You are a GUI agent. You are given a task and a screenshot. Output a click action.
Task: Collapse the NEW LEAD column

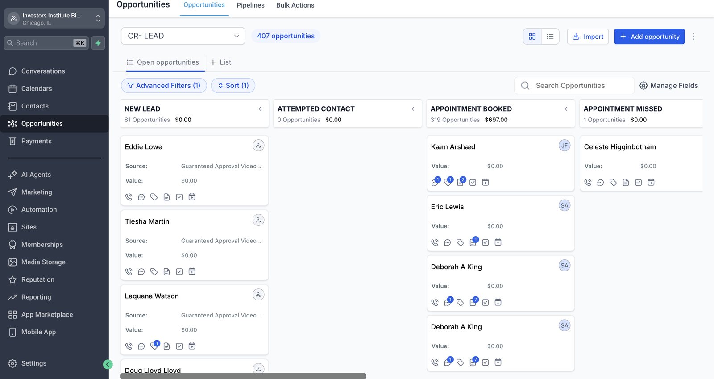click(x=260, y=109)
